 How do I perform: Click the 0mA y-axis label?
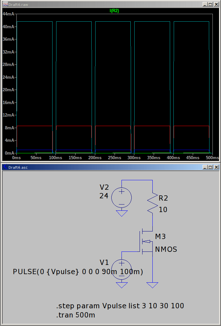pyautogui.click(x=10, y=153)
